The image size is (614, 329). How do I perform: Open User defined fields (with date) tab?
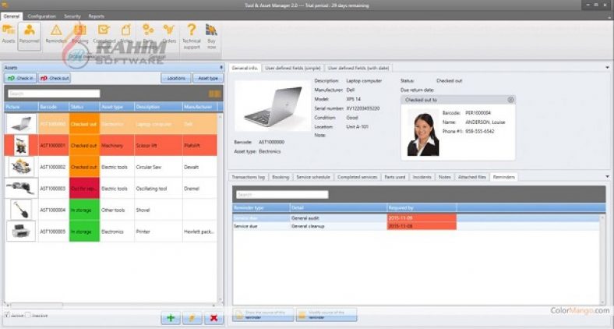tap(358, 68)
